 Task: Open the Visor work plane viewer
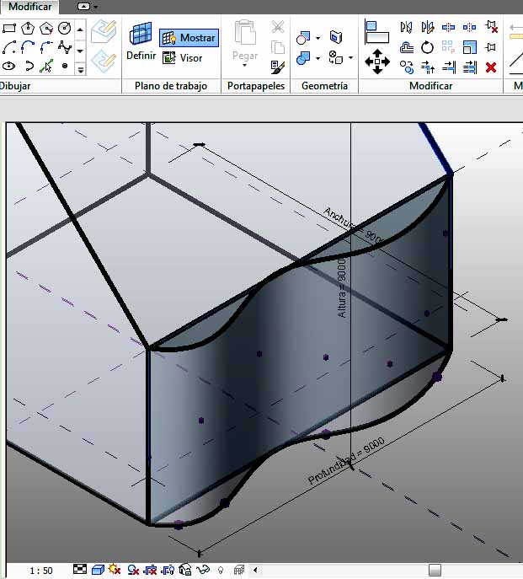point(183,58)
